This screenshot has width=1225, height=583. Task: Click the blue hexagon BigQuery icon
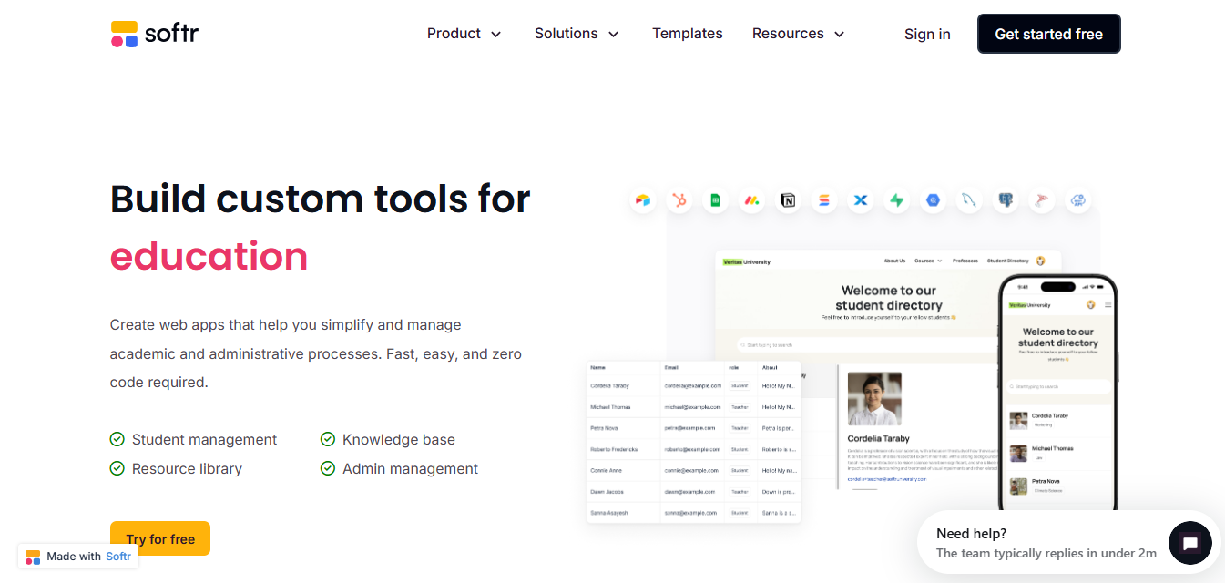tap(933, 200)
